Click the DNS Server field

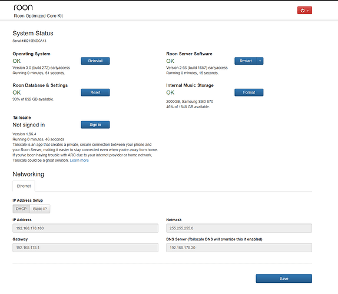pyautogui.click(x=239, y=248)
